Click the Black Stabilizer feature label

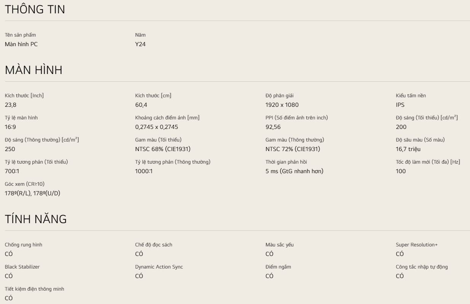point(22,267)
